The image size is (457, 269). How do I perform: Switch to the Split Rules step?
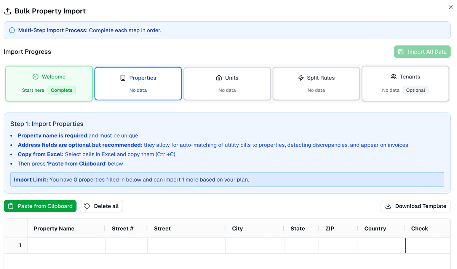(x=316, y=83)
